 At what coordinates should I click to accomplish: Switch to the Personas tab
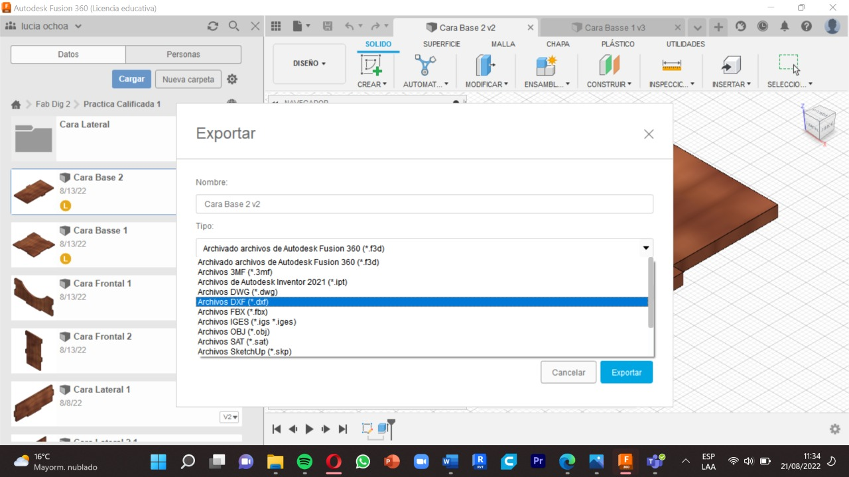point(184,54)
